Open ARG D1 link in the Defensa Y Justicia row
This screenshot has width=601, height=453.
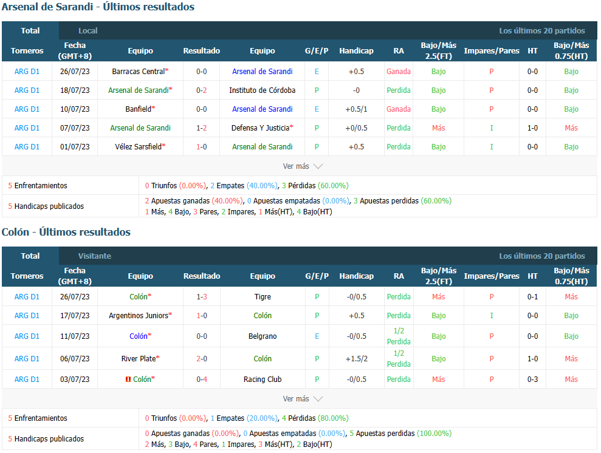(27, 128)
